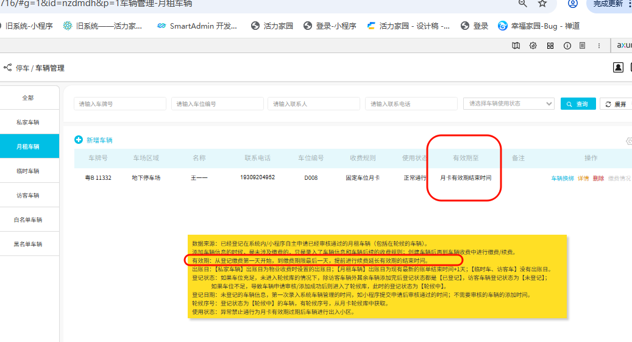Image resolution: width=632 pixels, height=342 pixels.
Task: Click the grid blocks icon in Axure toolbar
Action: click(x=550, y=46)
